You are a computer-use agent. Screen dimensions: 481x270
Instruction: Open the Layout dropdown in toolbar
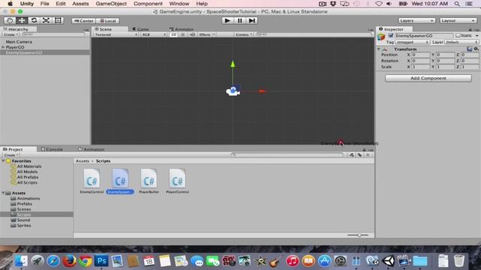point(458,20)
